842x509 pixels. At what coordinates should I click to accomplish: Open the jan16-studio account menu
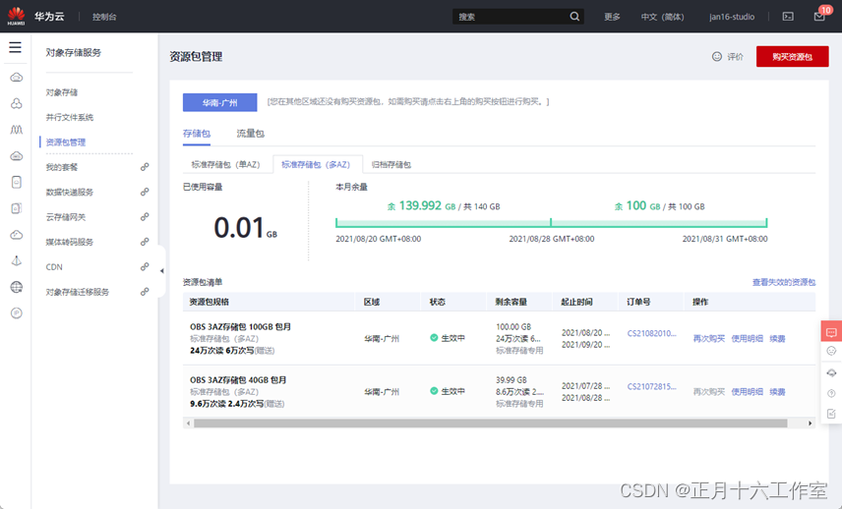[x=732, y=17]
